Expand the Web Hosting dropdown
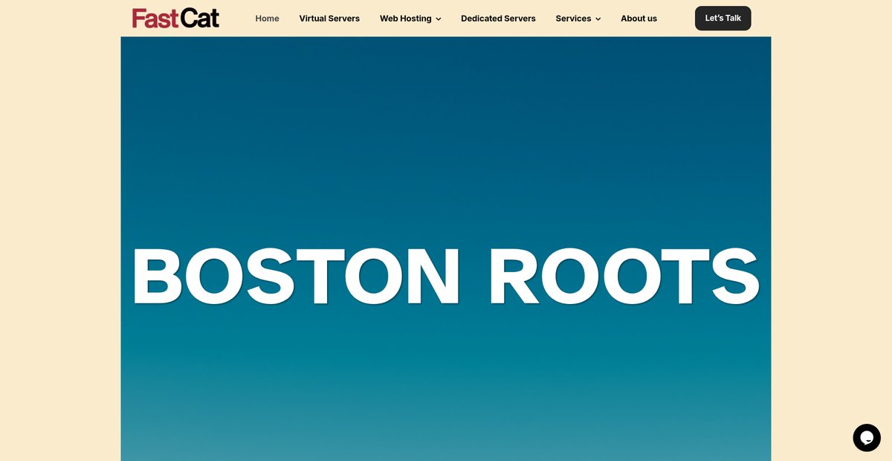This screenshot has height=461, width=892. pos(410,19)
